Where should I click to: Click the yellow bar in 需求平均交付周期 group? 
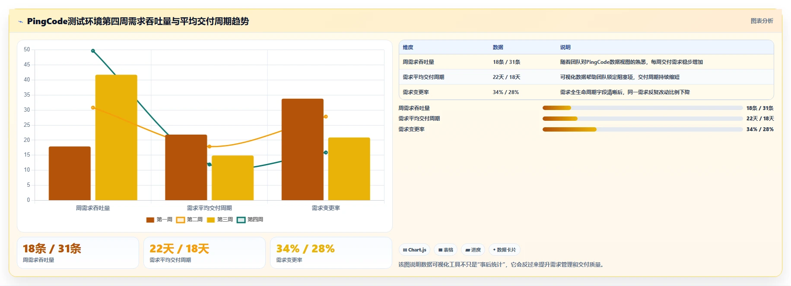coord(232,178)
